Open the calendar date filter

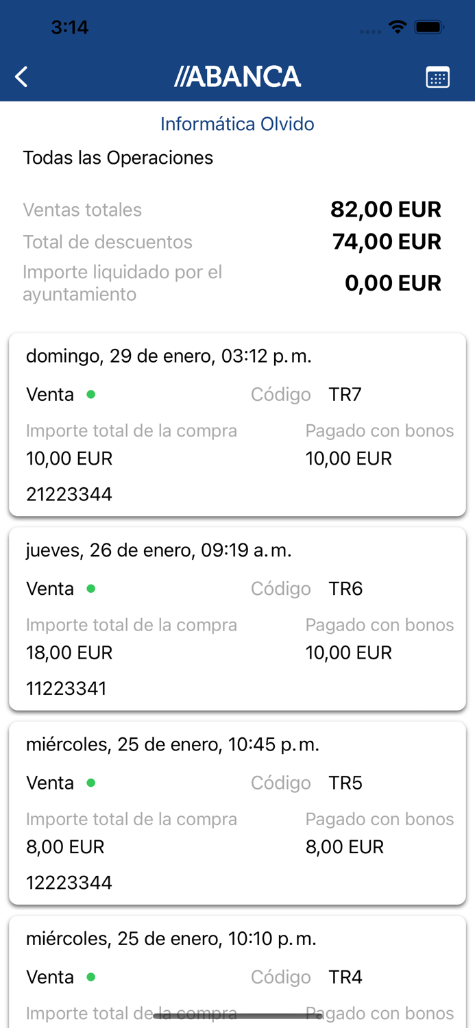pos(438,76)
